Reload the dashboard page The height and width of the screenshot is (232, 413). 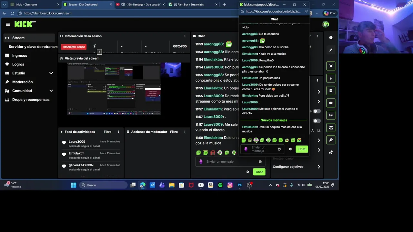(x=12, y=13)
